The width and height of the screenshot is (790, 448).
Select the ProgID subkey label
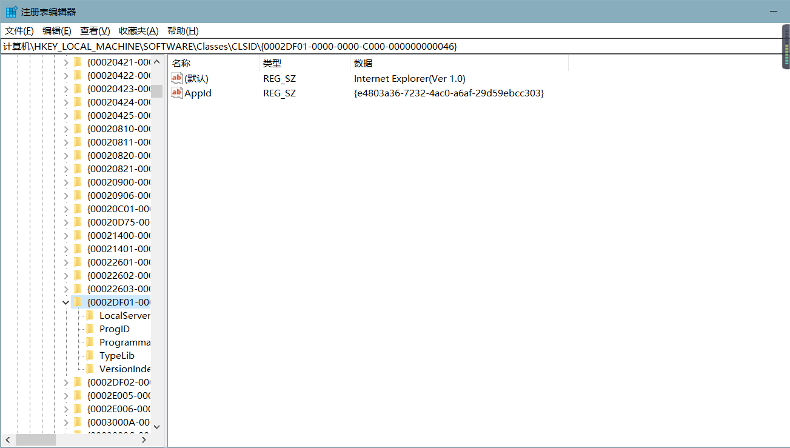point(115,329)
